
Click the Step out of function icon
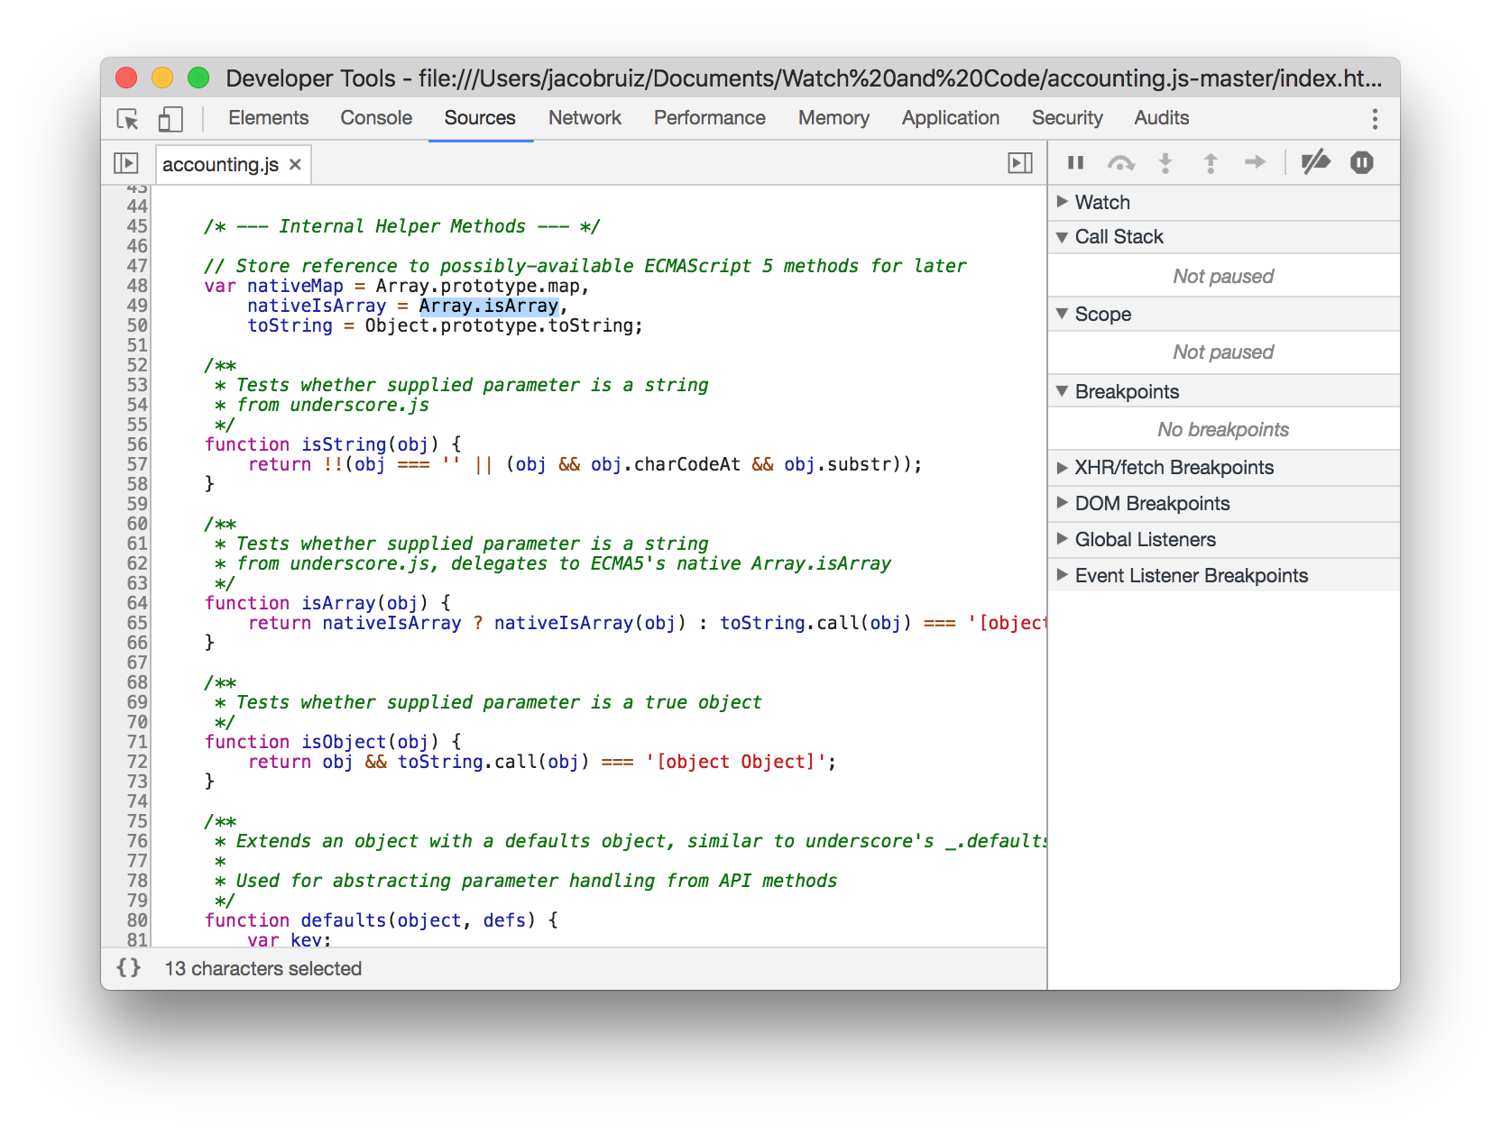[x=1211, y=162]
